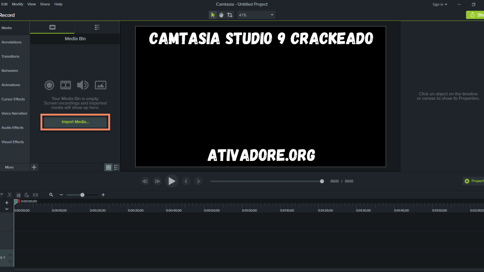
Task: Click the audio speaker media icon
Action: (83, 85)
